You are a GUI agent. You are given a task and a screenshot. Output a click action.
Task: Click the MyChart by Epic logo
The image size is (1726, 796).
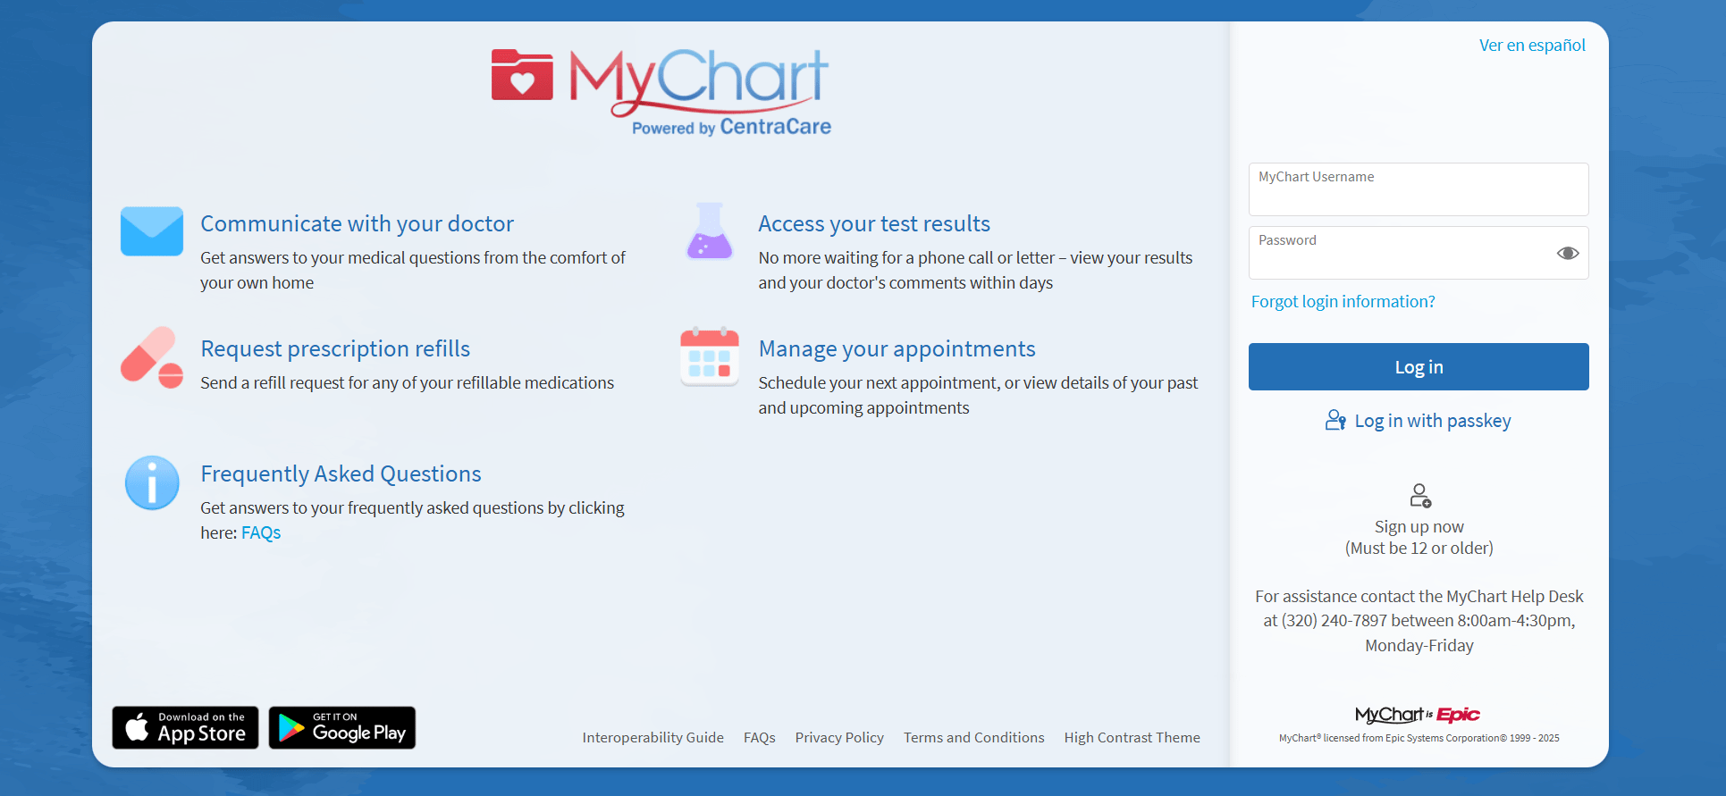1418,715
